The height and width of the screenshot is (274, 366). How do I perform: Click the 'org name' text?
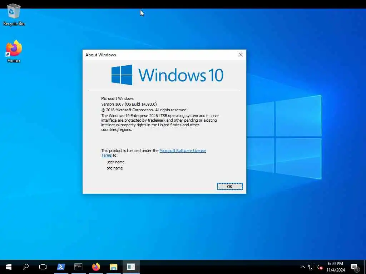(x=115, y=168)
